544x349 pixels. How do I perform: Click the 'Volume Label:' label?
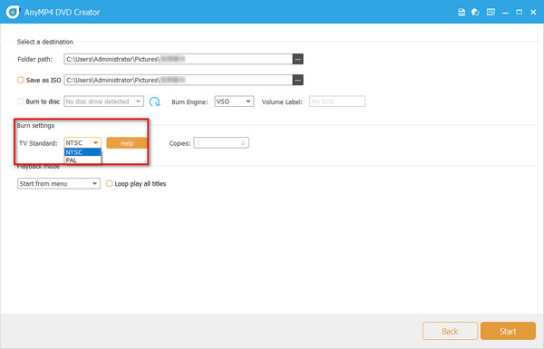(282, 102)
